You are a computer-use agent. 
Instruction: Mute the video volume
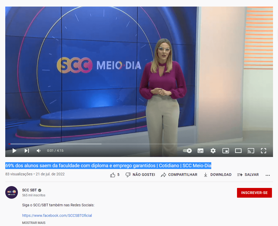pyautogui.click(x=39, y=151)
